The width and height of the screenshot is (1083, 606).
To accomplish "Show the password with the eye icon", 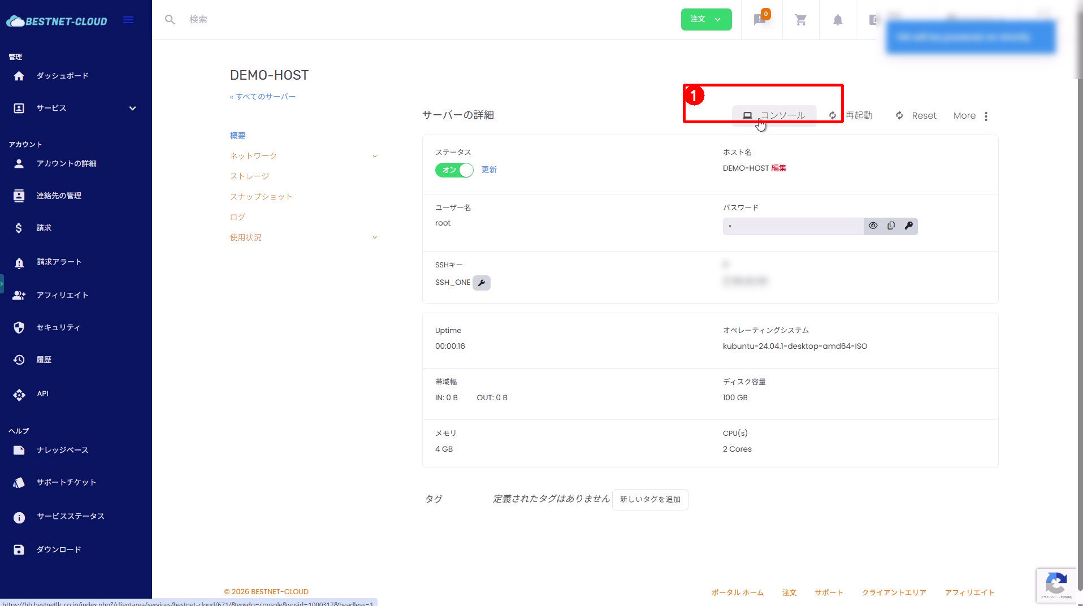I will [x=873, y=226].
